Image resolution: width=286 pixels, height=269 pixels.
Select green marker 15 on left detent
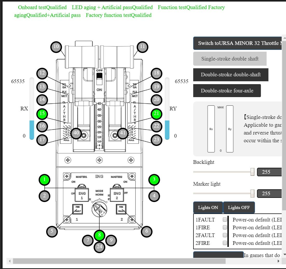(42, 114)
